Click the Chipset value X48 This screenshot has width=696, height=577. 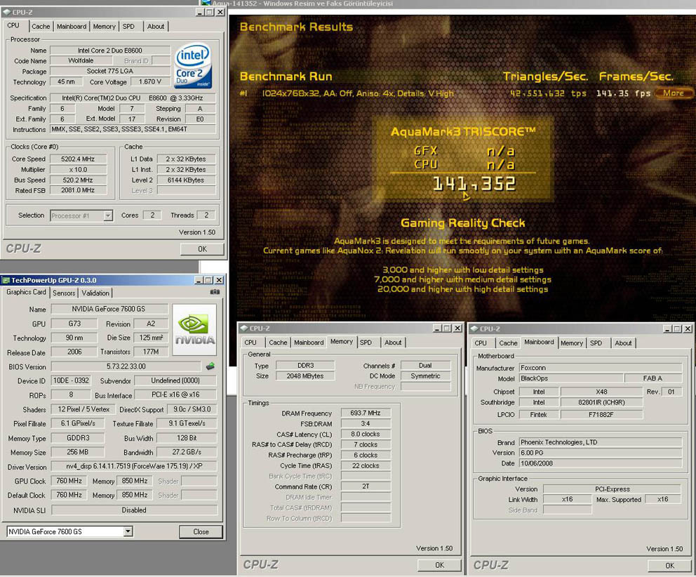pos(601,392)
